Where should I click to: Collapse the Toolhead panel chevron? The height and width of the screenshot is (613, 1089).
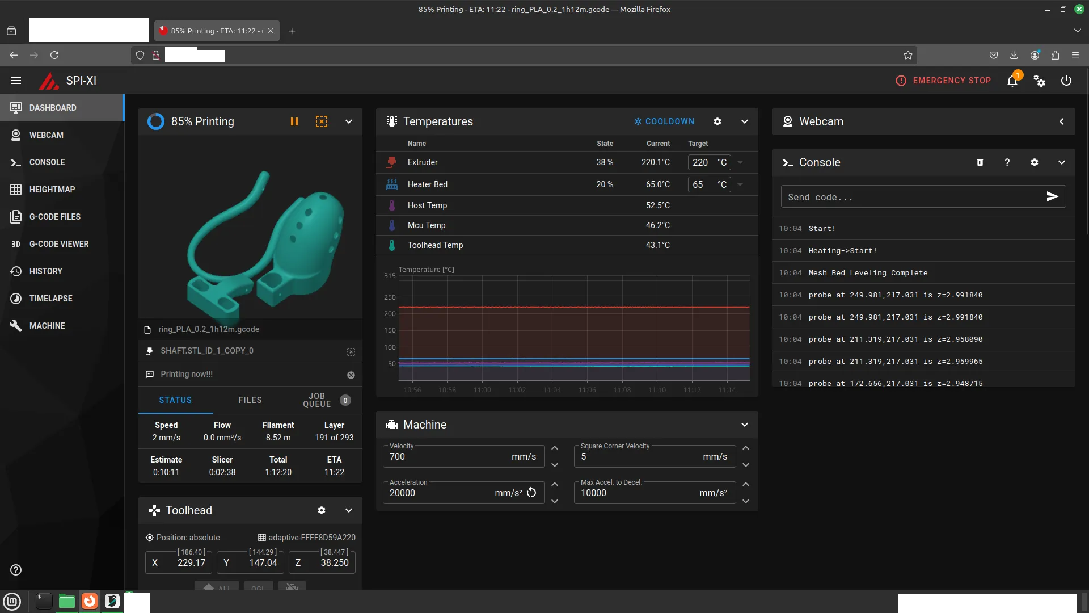coord(349,510)
